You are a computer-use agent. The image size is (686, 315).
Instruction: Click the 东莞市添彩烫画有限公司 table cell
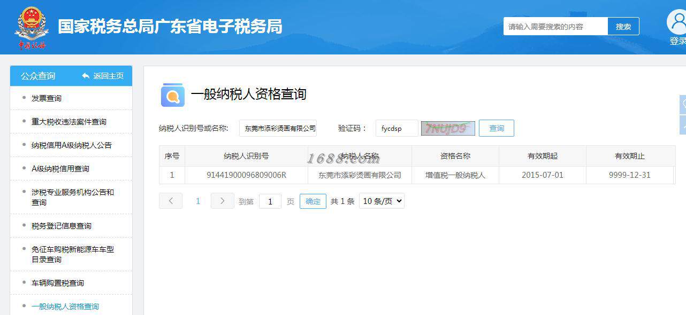coord(360,175)
